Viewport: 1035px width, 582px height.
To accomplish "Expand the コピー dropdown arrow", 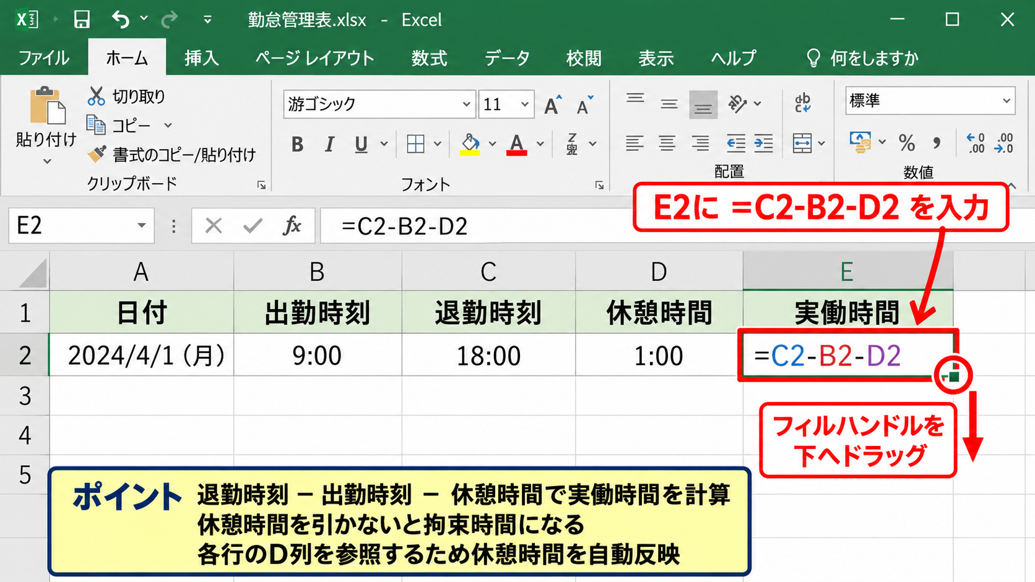I will click(168, 126).
